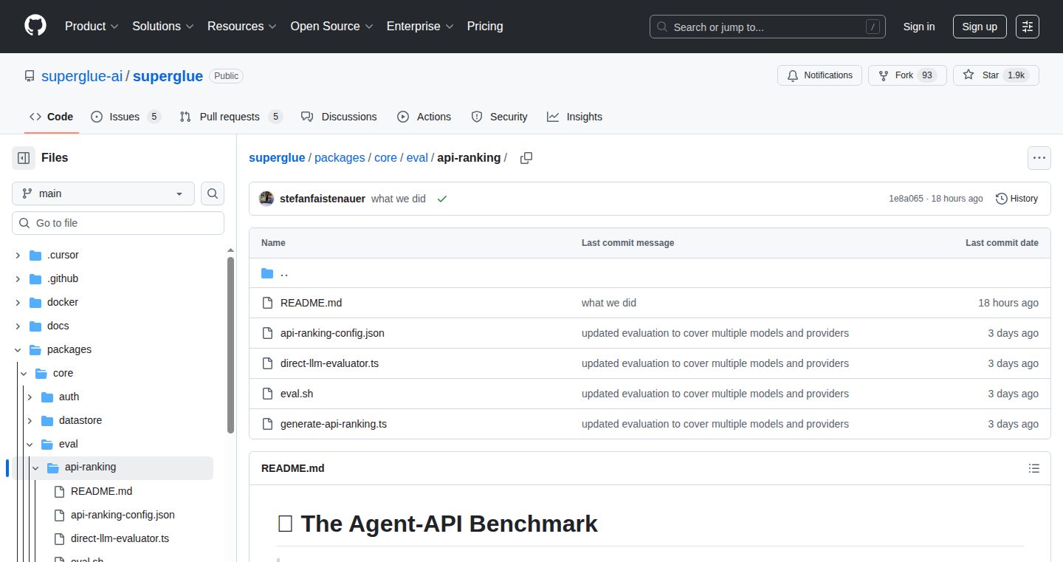Open the Enterprise menu
Image resolution: width=1063 pixels, height=562 pixels.
click(420, 27)
